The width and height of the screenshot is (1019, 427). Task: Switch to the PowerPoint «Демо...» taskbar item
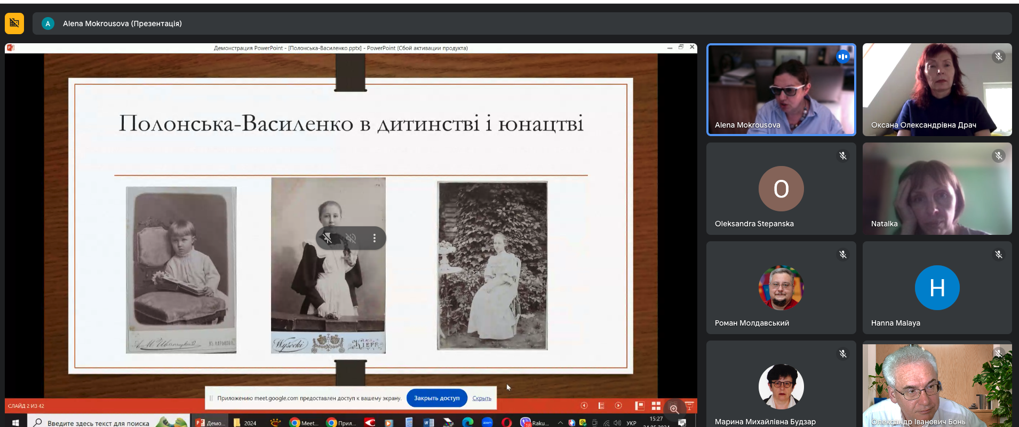(210, 422)
